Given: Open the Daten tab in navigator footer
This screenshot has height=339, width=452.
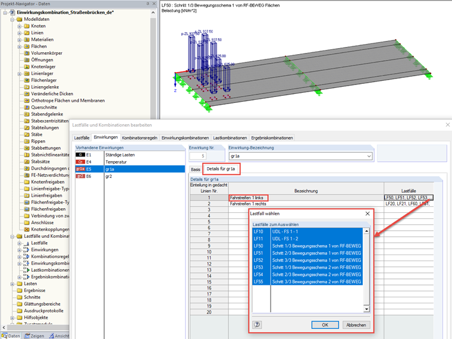Looking at the screenshot, I should coord(11,336).
